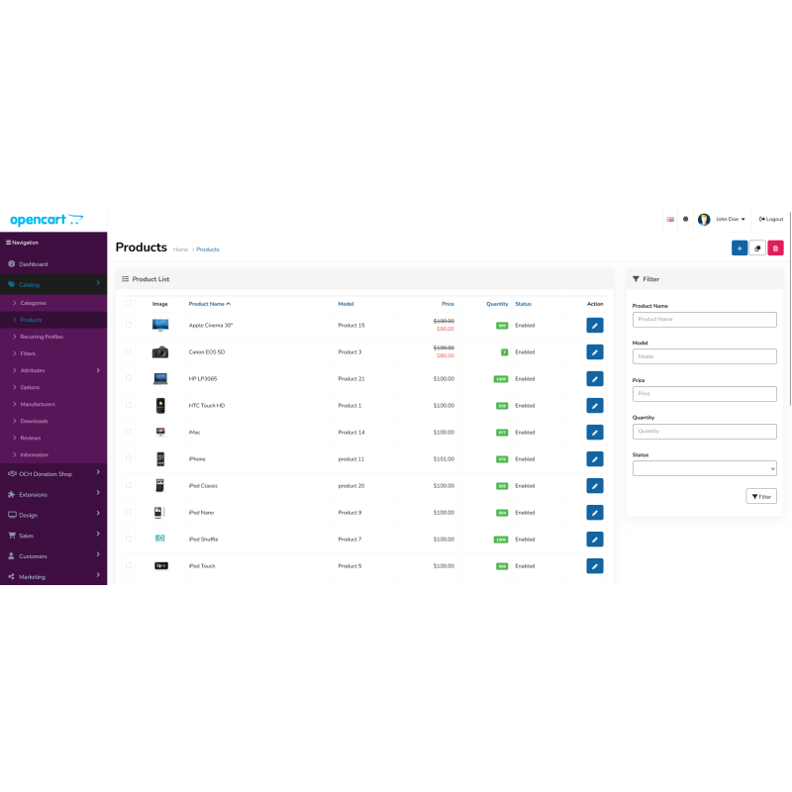This screenshot has height=792, width=792.
Task: Click inside the Product Name filter field
Action: coord(705,319)
